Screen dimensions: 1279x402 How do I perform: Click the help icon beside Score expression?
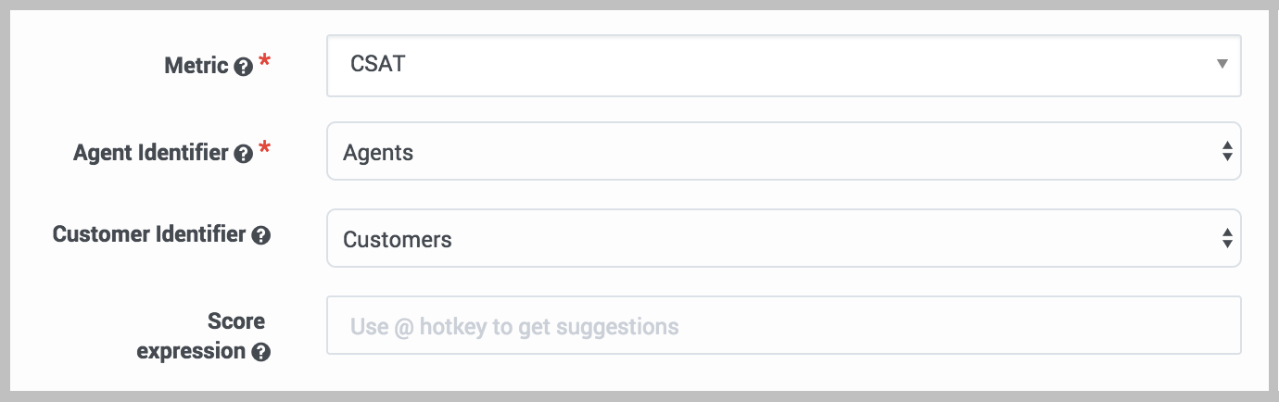pos(261,352)
